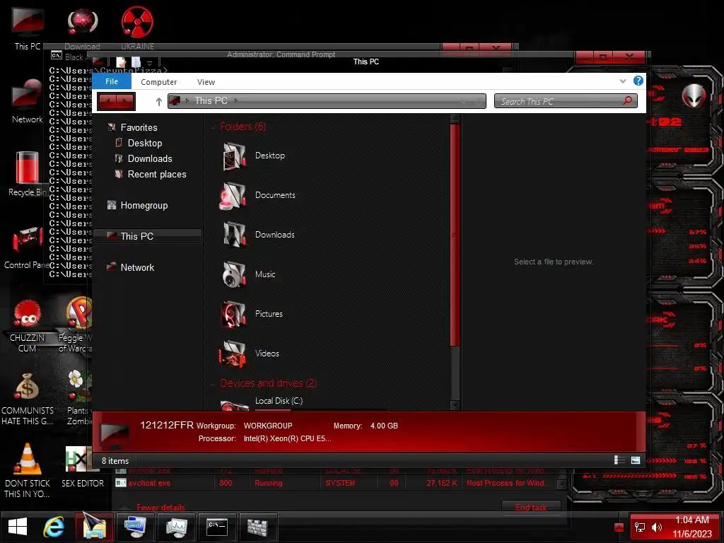Open Quick Access toolbar dropdown arrow
The image size is (724, 543).
pos(149,63)
